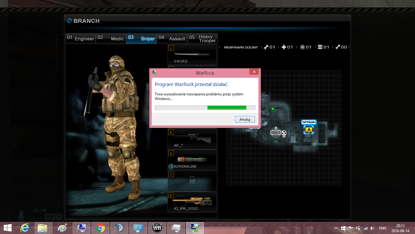Close the WarRock error dialog
The width and height of the screenshot is (415, 234).
point(254,72)
